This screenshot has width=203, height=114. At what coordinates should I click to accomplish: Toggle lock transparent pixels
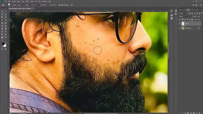click(183, 20)
